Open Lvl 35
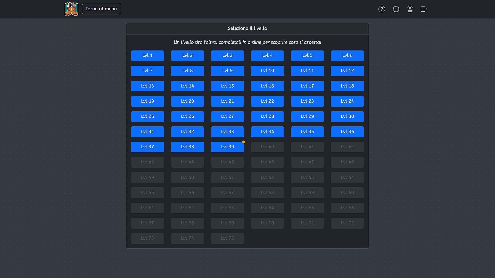Screen dimensions: 495x278 [307, 132]
